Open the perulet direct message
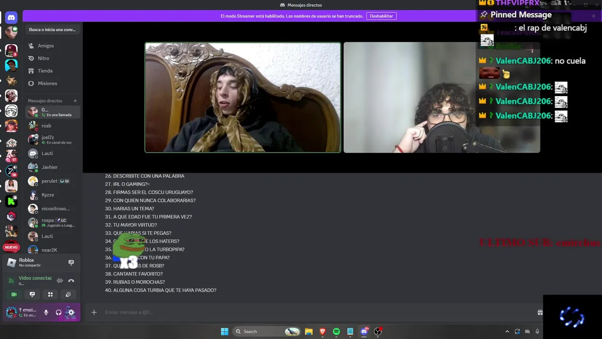This screenshot has height=339, width=602. click(x=52, y=181)
